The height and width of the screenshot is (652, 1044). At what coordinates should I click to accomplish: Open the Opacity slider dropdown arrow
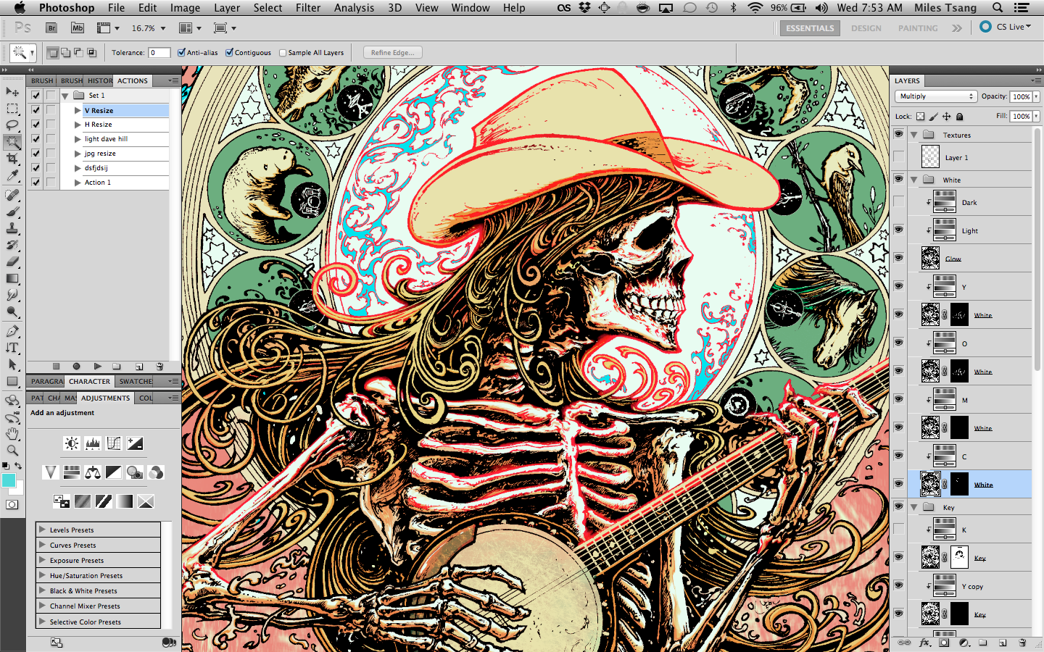(x=1037, y=96)
